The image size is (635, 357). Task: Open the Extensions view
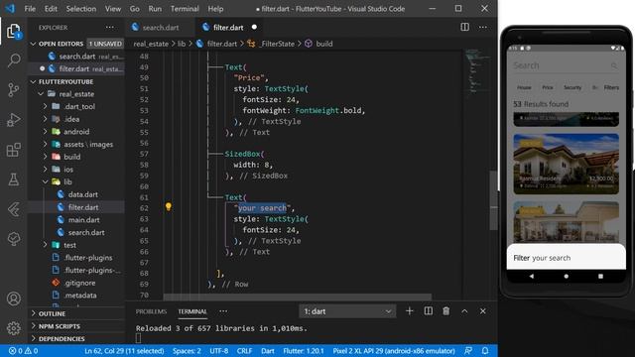pos(14,150)
